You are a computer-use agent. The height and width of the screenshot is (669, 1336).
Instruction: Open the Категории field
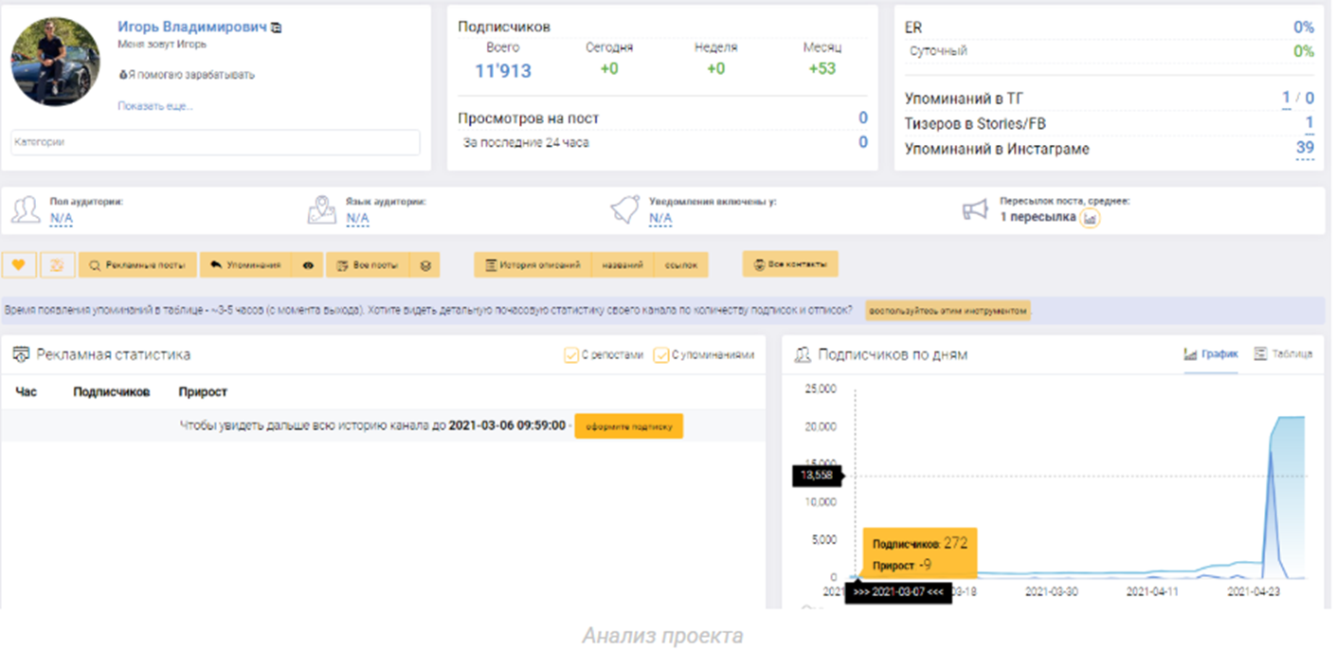point(215,142)
